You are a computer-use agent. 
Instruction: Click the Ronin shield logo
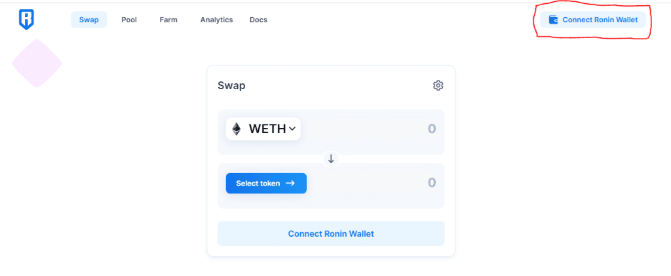coord(26,20)
